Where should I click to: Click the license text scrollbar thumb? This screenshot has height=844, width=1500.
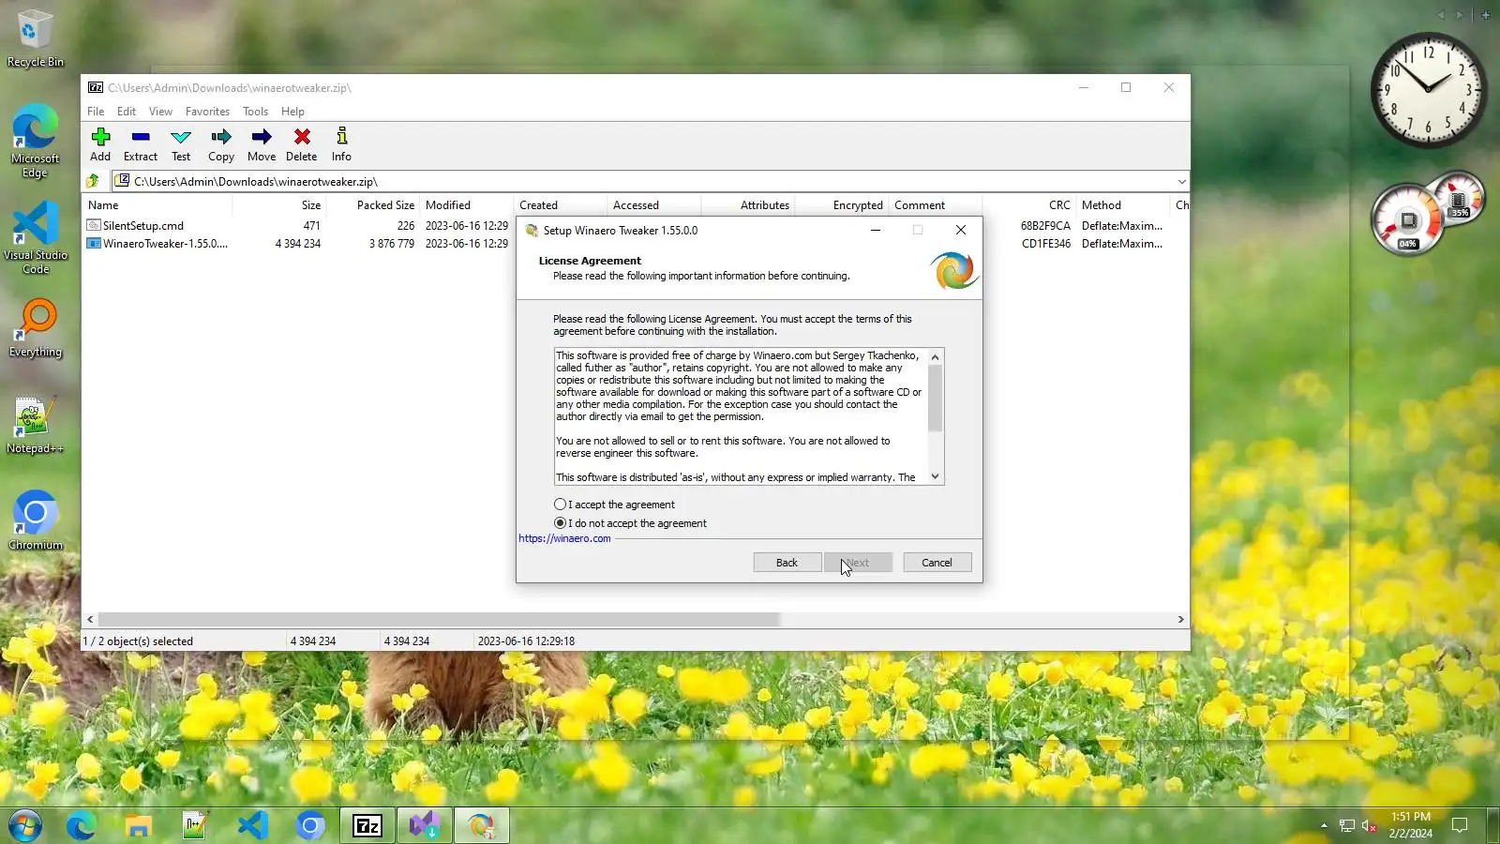click(x=935, y=398)
